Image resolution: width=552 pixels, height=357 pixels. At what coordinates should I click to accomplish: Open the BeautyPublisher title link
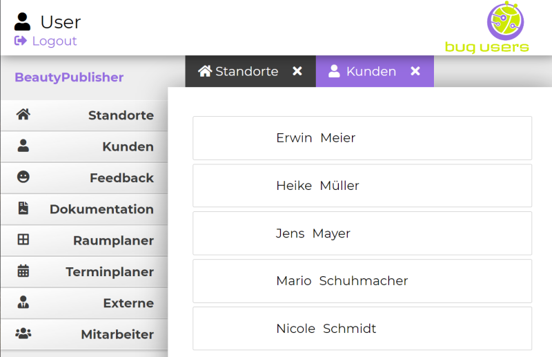tap(69, 77)
